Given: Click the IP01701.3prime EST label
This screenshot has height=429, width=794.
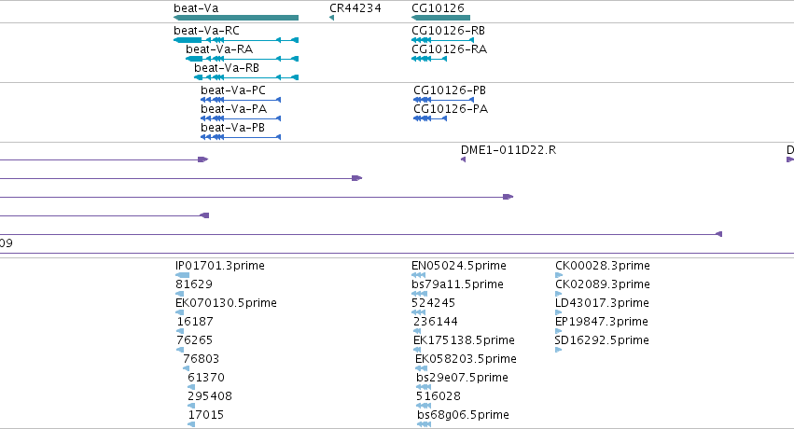Looking at the screenshot, I should [x=220, y=266].
